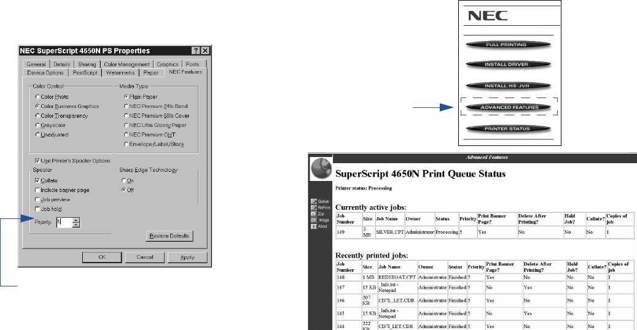Enable Include banner page

point(37,190)
